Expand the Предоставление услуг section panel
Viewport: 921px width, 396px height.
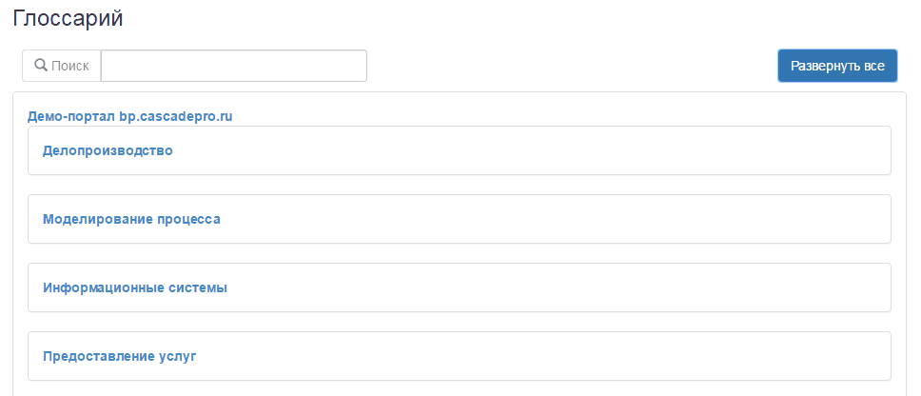coord(460,357)
